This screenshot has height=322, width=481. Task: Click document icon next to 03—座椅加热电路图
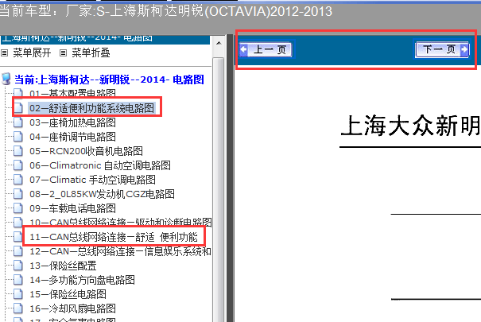click(x=18, y=122)
